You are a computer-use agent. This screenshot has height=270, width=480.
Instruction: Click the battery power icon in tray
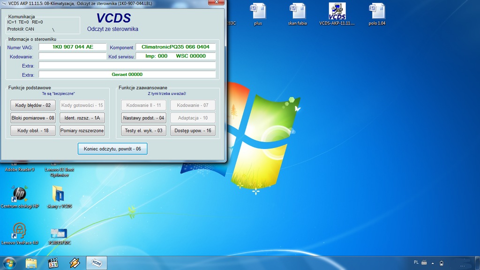442,263
